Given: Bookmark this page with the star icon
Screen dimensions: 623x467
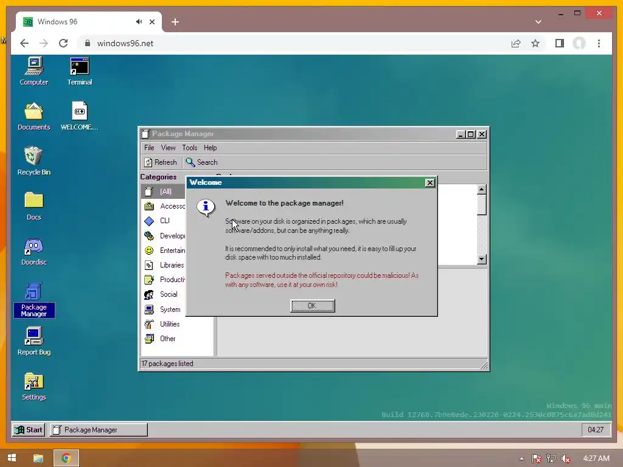Looking at the screenshot, I should [x=535, y=43].
